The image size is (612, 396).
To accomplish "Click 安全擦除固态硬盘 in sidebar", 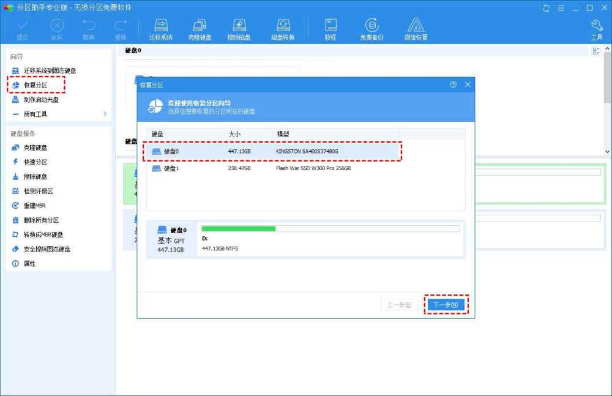I will (47, 249).
